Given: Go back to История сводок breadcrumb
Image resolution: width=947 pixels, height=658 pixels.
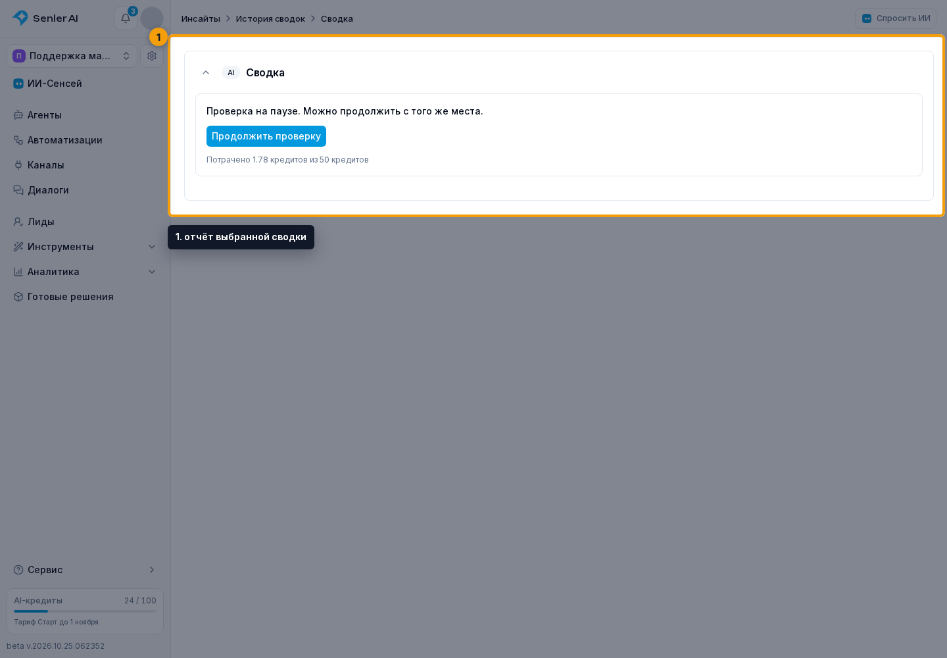Looking at the screenshot, I should click(270, 18).
